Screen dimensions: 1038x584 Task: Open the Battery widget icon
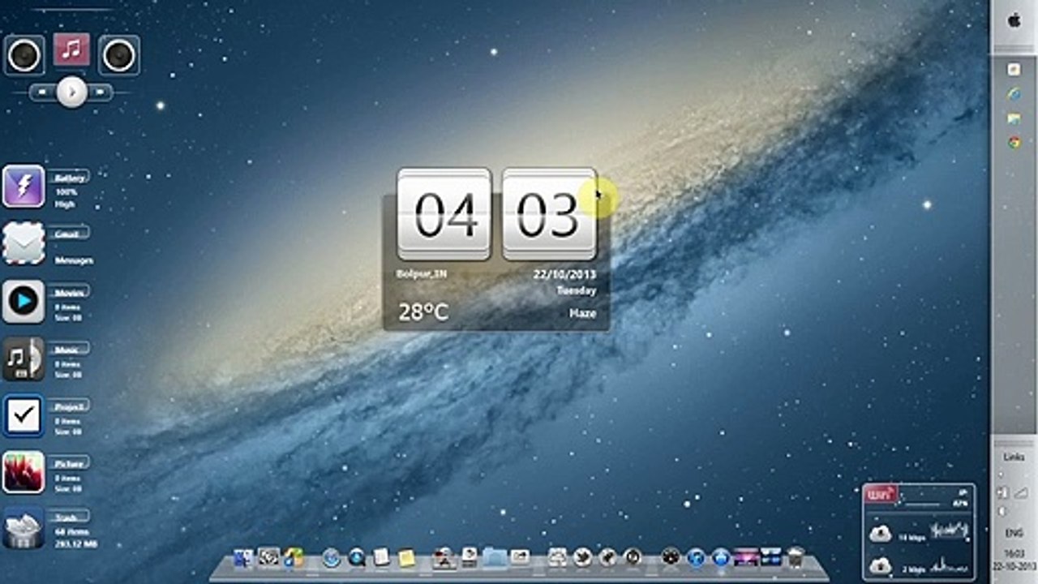[x=24, y=187]
